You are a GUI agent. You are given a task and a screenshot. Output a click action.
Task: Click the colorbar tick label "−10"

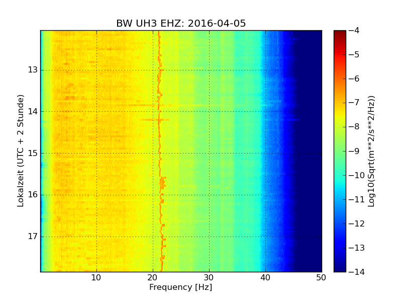pyautogui.click(x=357, y=175)
